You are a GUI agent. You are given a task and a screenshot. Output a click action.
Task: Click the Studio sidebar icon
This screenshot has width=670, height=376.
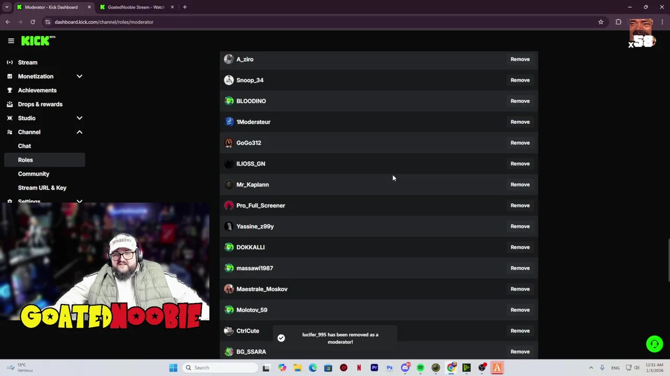[9, 118]
